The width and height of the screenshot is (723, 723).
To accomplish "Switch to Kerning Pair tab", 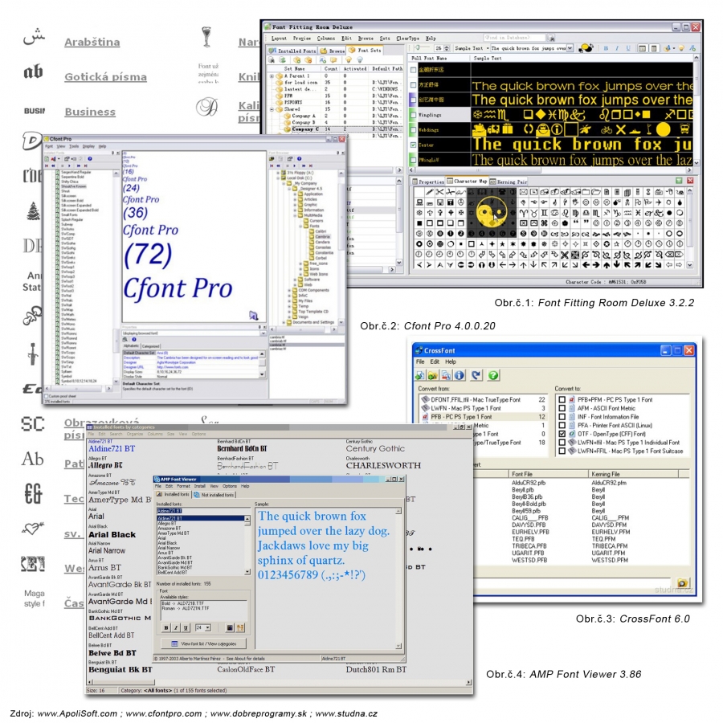I will point(509,182).
